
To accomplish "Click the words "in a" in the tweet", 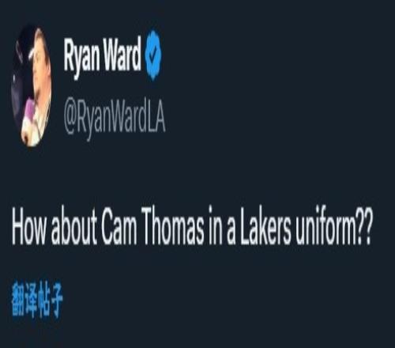I will (222, 226).
